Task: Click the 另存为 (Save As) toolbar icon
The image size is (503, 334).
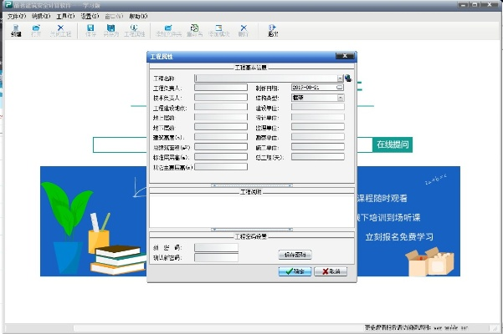Action: 110,31
